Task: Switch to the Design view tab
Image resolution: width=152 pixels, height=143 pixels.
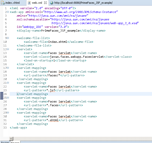Action: 5,142
